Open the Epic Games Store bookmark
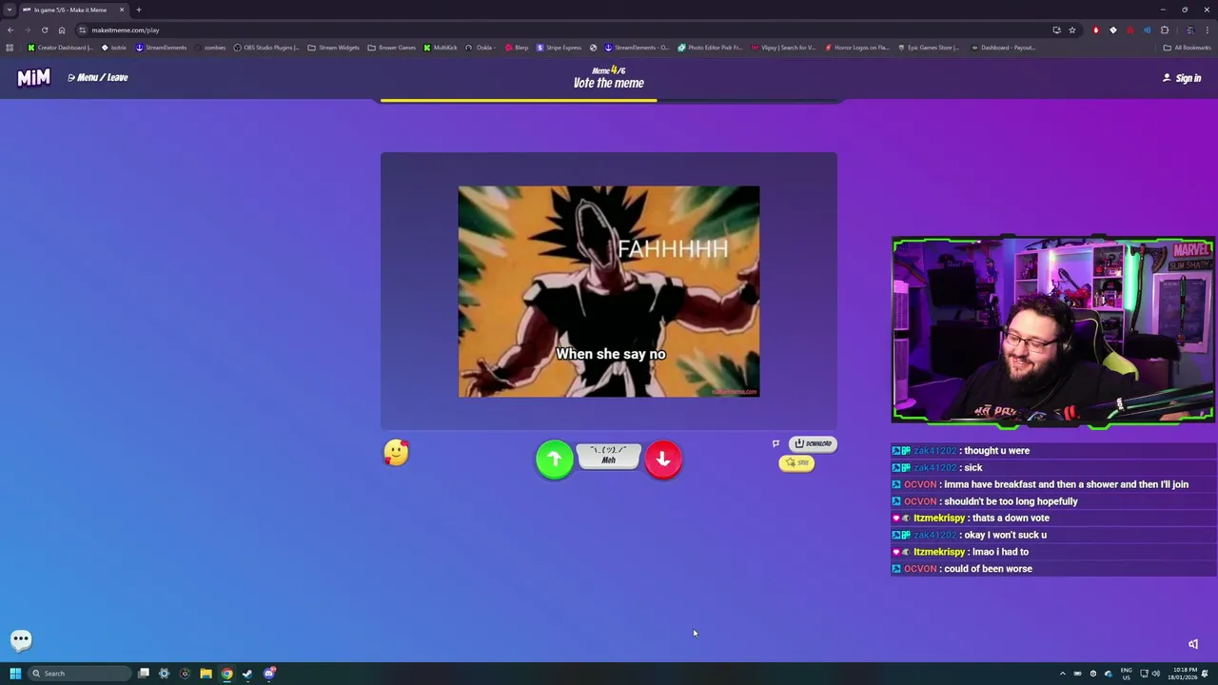1218x685 pixels. [929, 48]
